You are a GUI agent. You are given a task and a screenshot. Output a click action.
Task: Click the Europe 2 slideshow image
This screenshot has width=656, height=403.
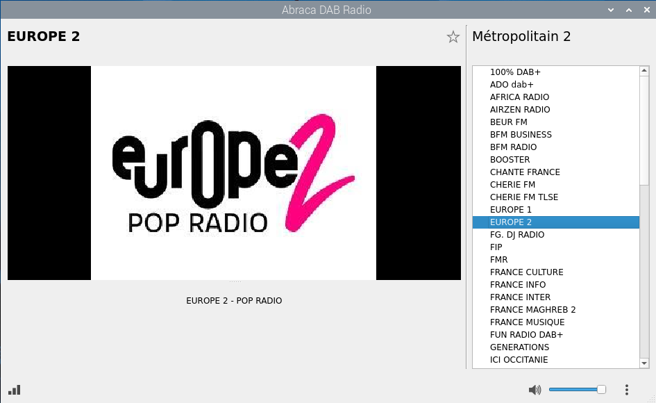pos(234,173)
